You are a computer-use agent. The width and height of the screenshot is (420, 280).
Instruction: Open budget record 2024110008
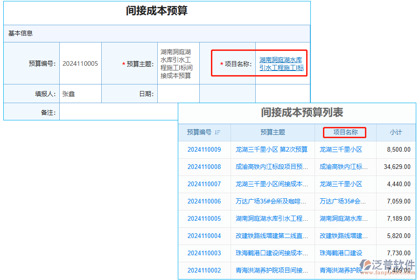click(204, 167)
